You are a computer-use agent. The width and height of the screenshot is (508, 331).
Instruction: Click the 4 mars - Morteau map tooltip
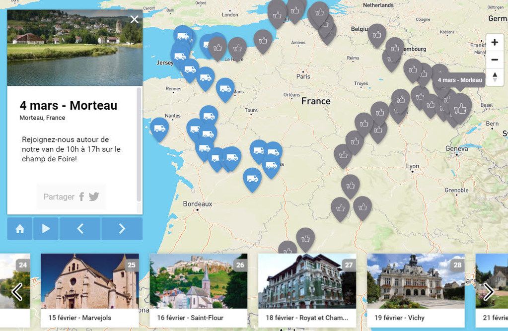pos(460,80)
